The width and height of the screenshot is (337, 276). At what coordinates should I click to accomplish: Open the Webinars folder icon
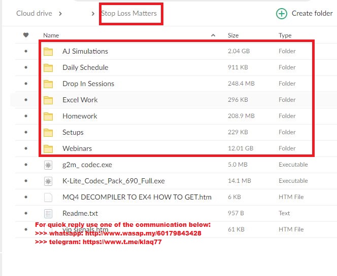pos(48,148)
